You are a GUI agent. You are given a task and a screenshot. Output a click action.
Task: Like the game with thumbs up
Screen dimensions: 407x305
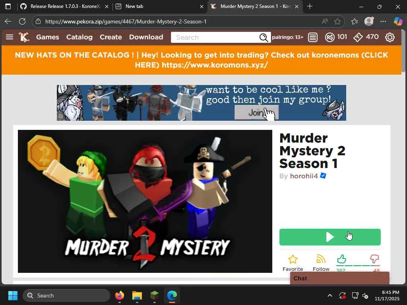click(341, 259)
